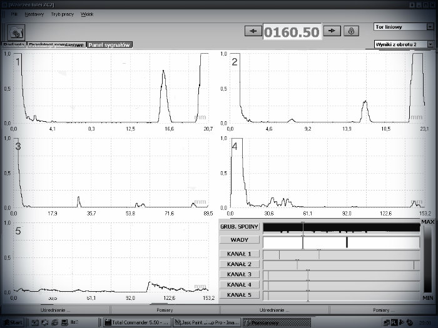Screen dimensions: 438x328
Task: Switch to the Panel sygnałów tab
Action: pos(109,45)
